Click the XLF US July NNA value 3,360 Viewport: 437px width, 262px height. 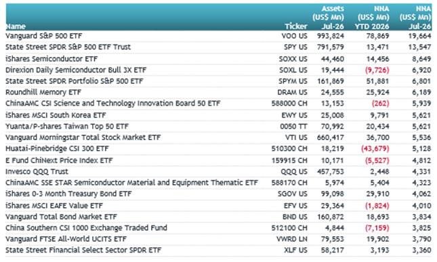coord(421,250)
